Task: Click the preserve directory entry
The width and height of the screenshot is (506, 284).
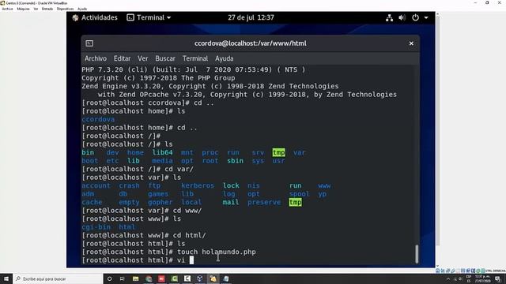Action: pyautogui.click(x=264, y=202)
